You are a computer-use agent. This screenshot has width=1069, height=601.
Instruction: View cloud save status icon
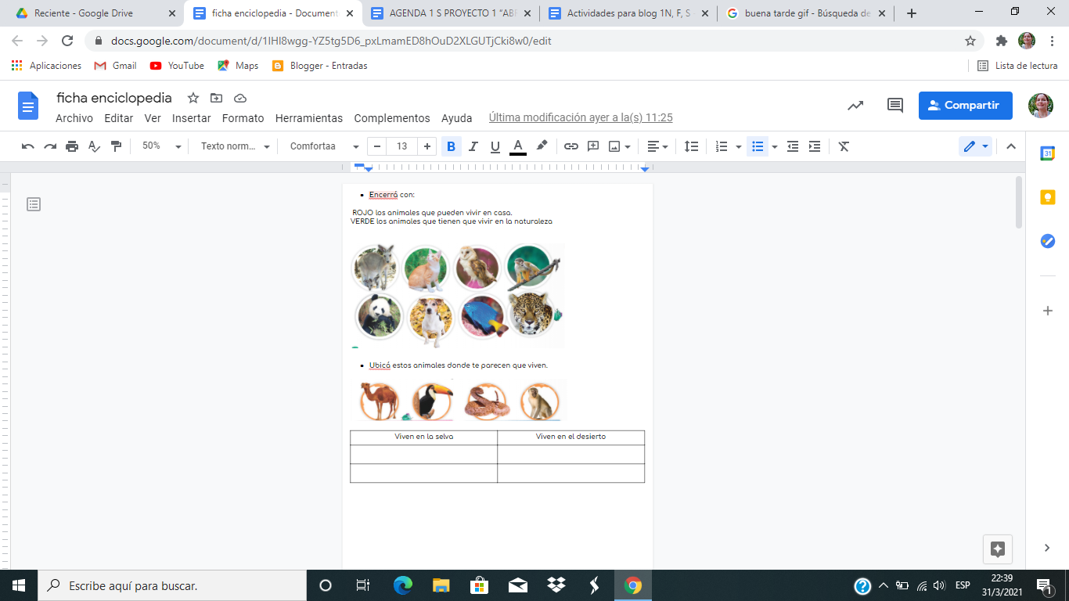[x=240, y=98]
